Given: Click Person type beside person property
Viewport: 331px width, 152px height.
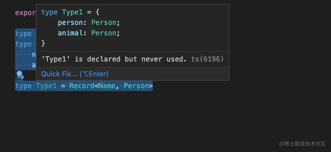Looking at the screenshot, I should (104, 23).
